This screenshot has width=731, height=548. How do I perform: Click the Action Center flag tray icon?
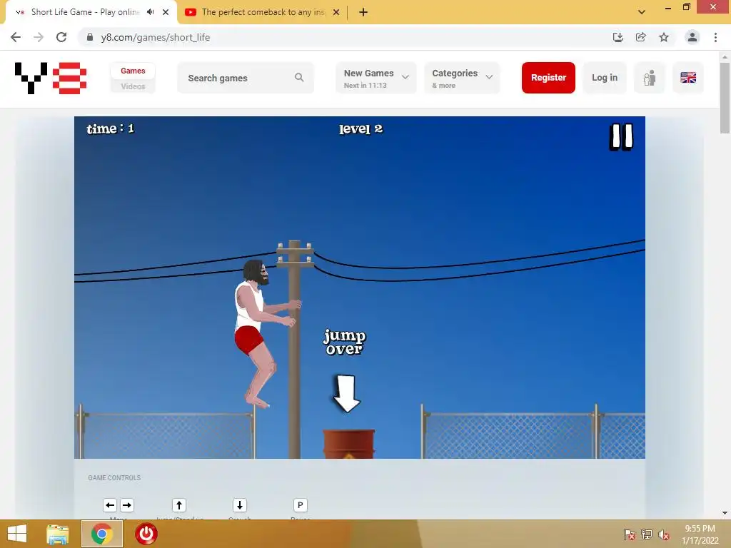point(629,534)
